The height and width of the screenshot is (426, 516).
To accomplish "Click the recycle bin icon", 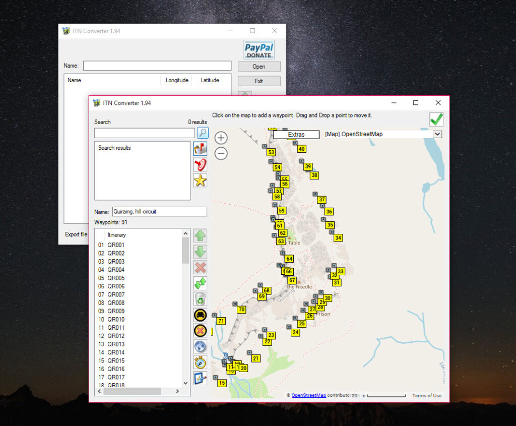I will (200, 299).
